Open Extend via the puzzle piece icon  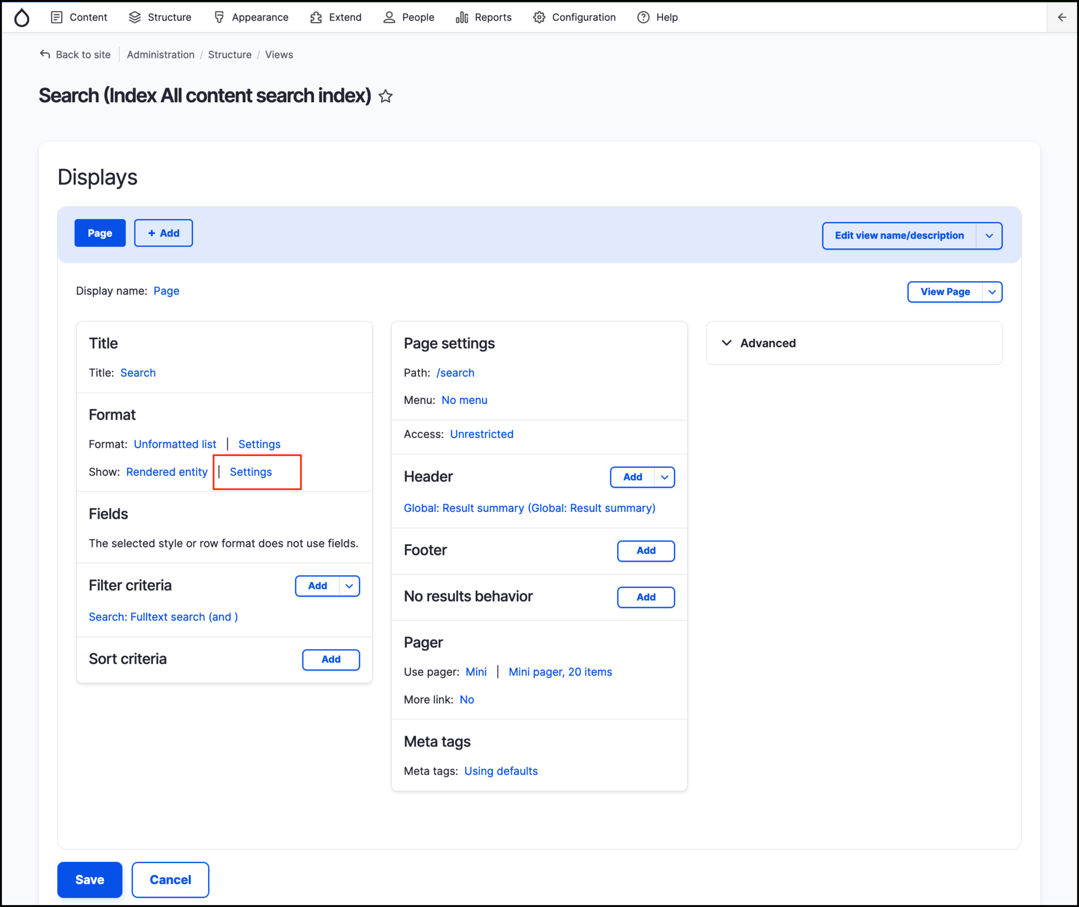point(317,17)
